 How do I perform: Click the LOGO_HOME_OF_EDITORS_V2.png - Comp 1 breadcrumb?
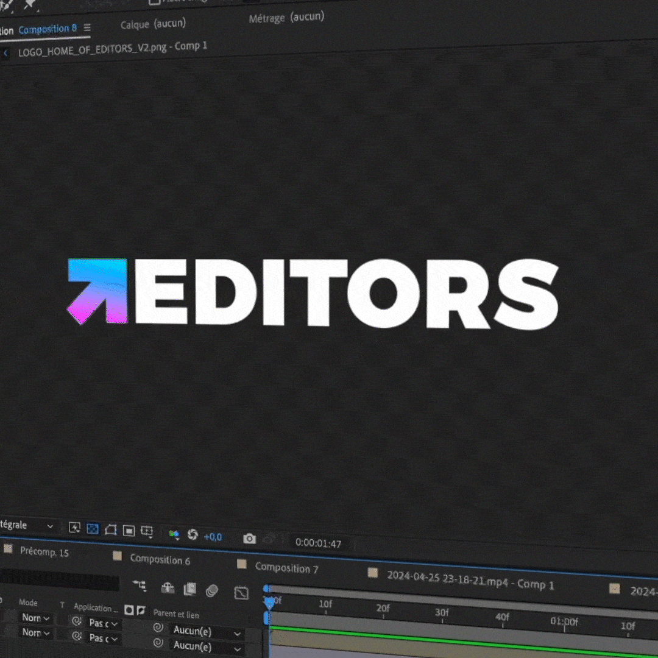tap(113, 49)
